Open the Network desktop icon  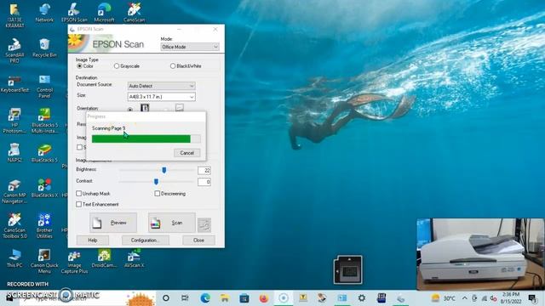(44, 13)
